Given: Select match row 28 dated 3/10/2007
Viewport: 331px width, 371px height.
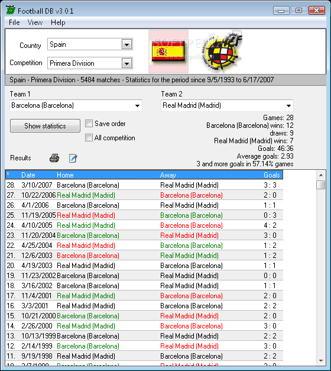Looking at the screenshot, I should coord(144,185).
